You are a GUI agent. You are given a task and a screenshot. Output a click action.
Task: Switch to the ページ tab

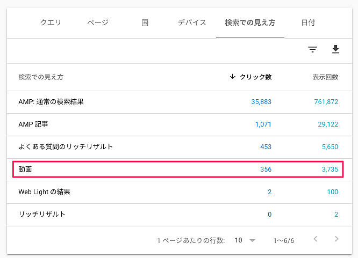point(98,23)
